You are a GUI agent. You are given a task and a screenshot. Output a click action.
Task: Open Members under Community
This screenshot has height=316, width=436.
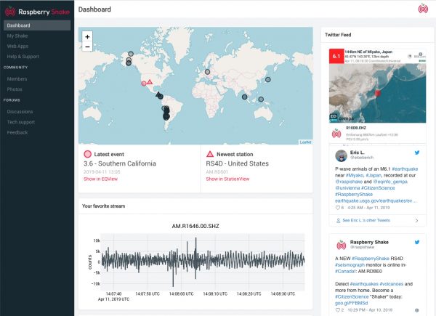[17, 79]
